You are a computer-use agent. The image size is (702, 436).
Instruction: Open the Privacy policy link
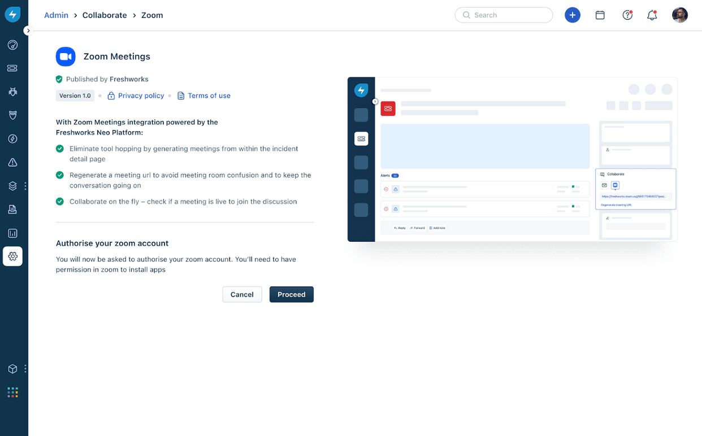141,95
